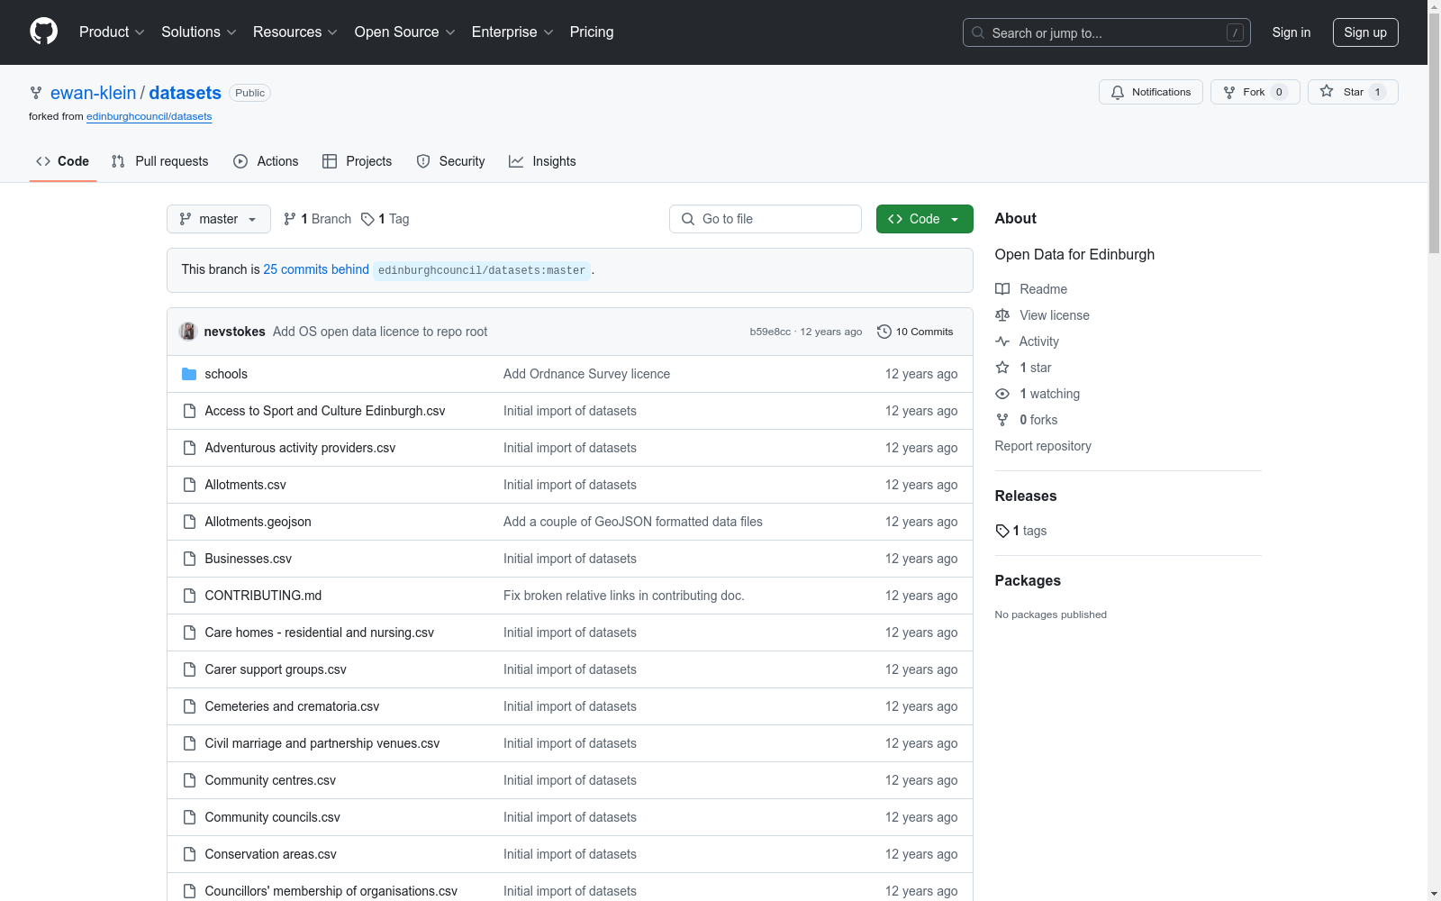Click the slash shortcut key icon in the search bar
This screenshot has height=901, width=1441.
pyautogui.click(x=1235, y=32)
